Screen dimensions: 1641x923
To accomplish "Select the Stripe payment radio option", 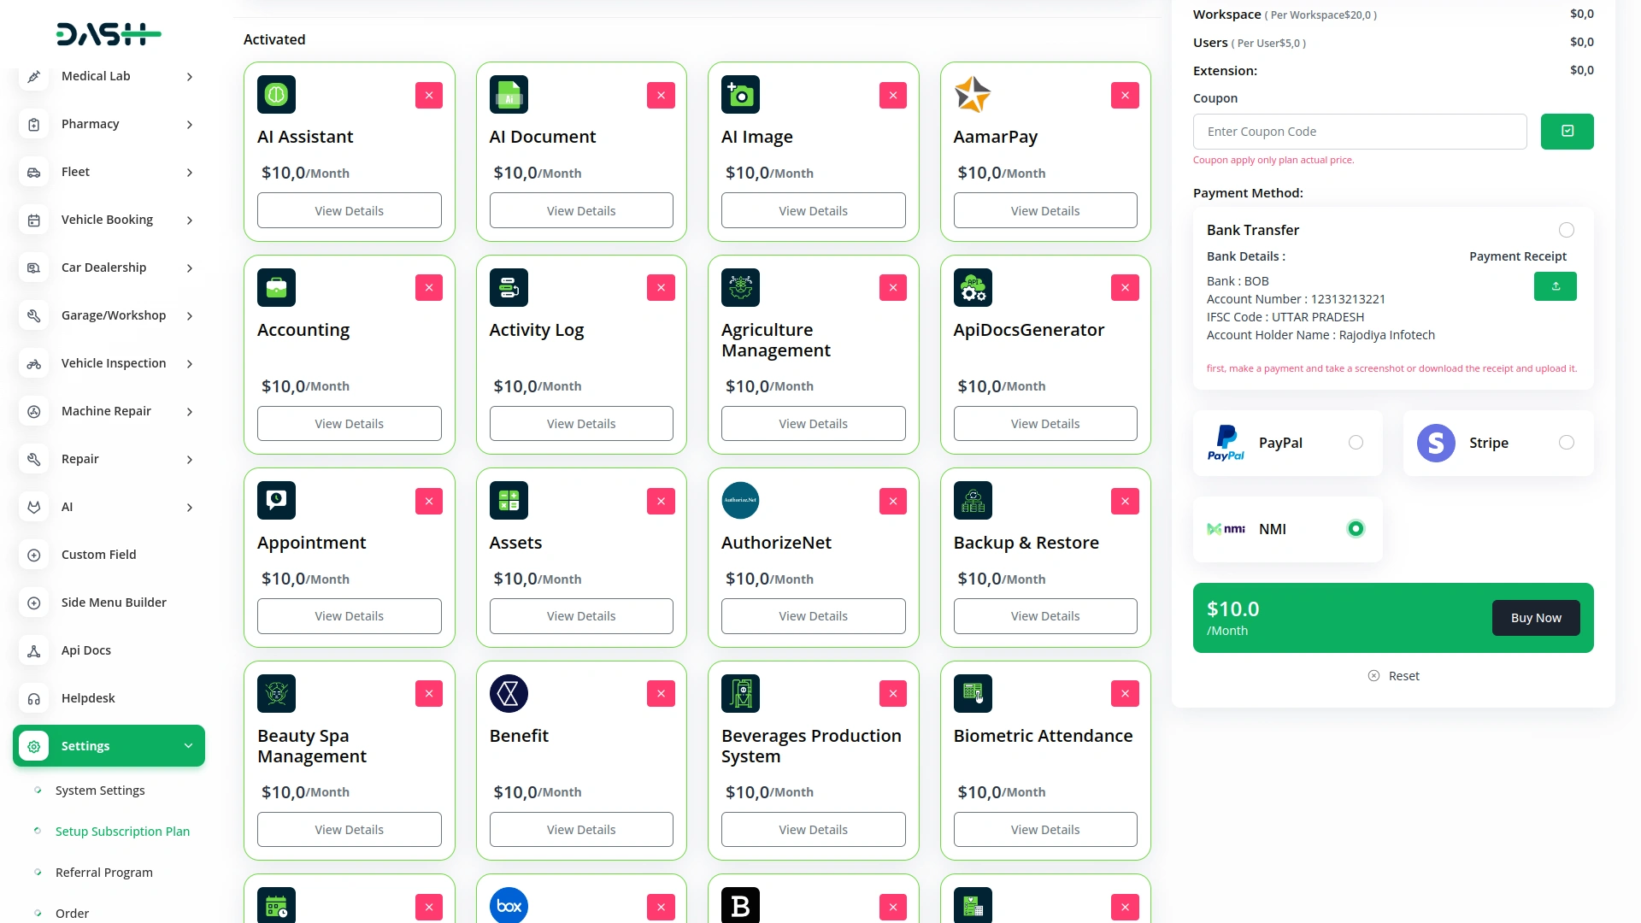I will [x=1566, y=443].
